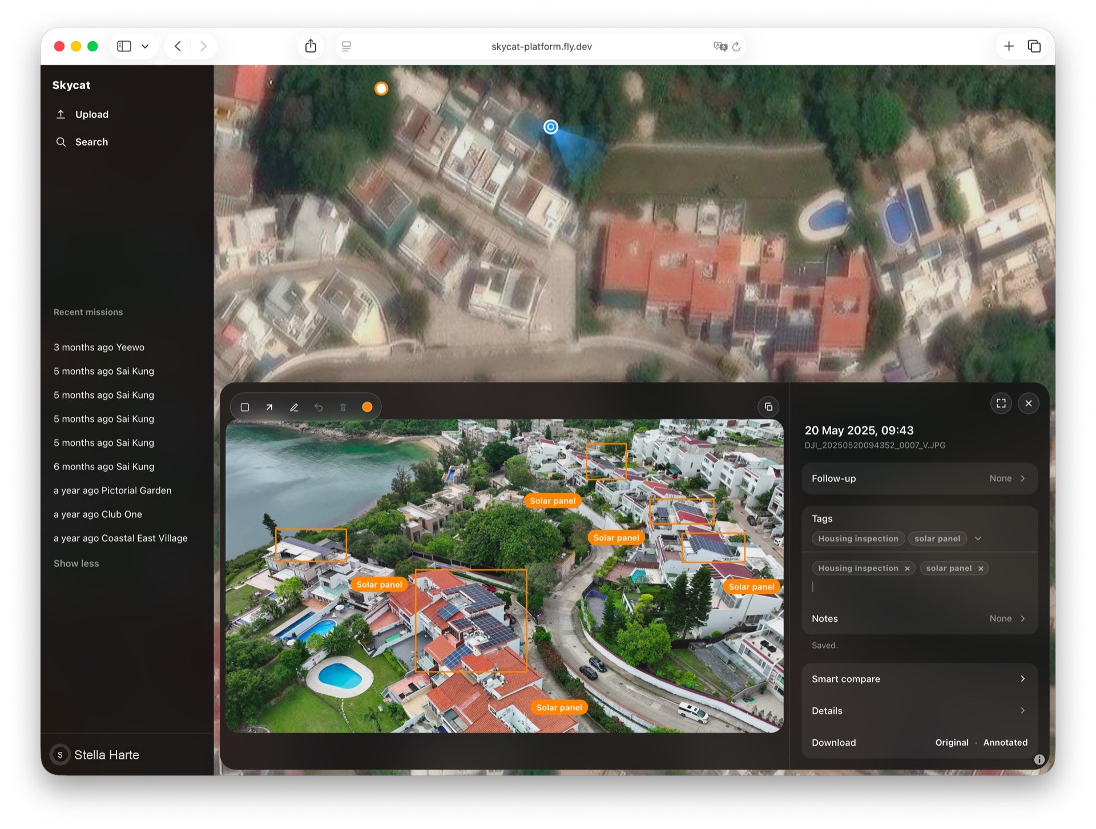Image resolution: width=1096 pixels, height=829 pixels.
Task: Open the Coastal East Village mission
Action: [120, 538]
